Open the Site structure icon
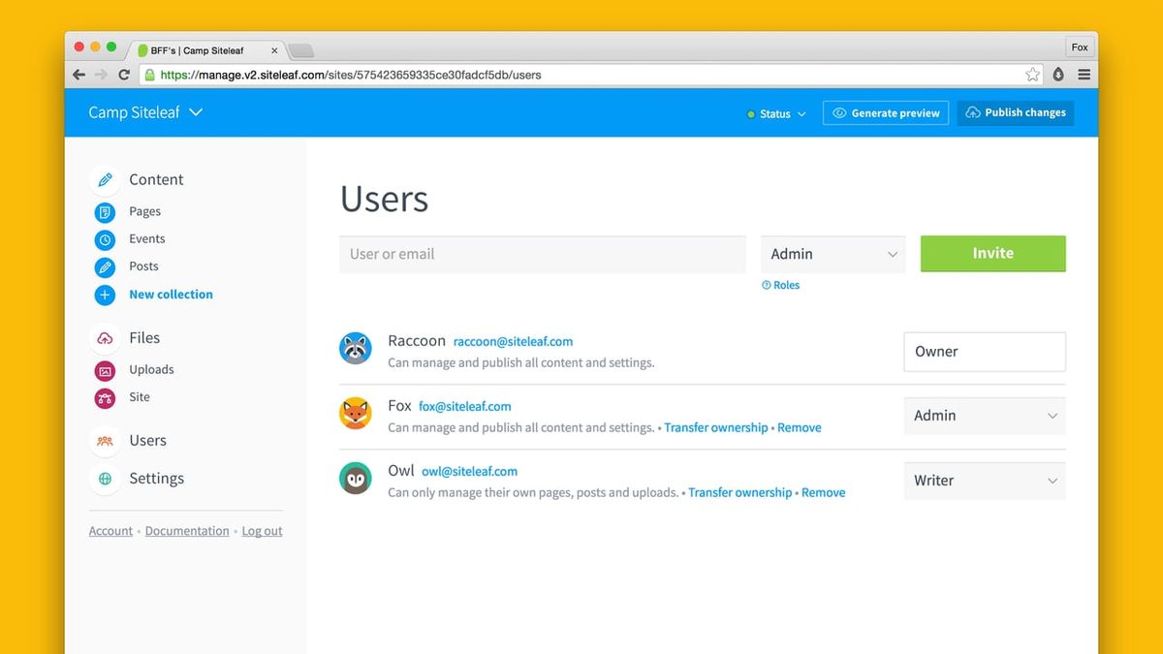1163x654 pixels. tap(105, 397)
